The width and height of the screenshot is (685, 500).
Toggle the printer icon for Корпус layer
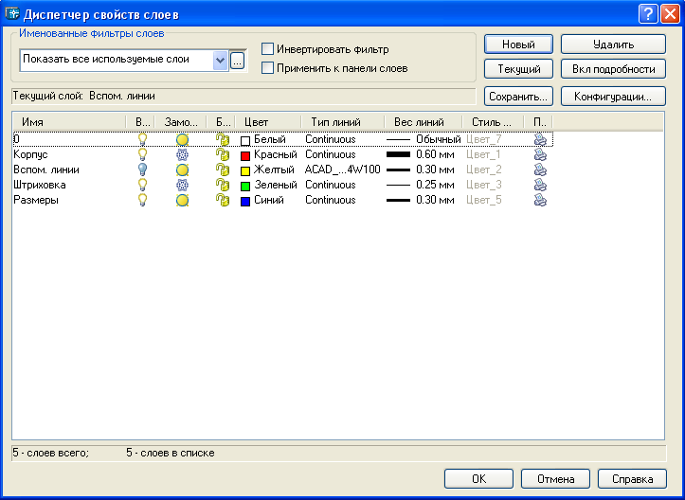pos(540,154)
